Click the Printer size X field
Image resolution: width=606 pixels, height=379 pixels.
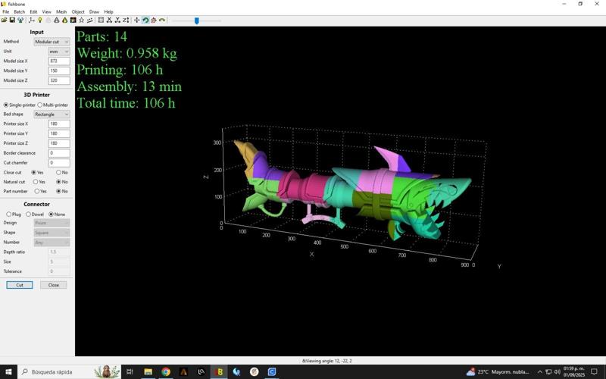click(x=59, y=124)
